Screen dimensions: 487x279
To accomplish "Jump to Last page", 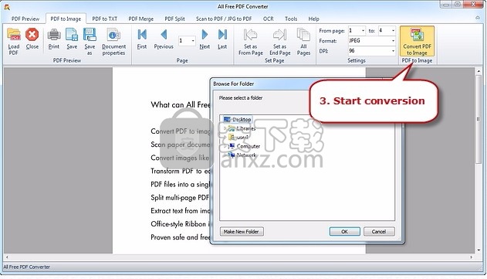I will click(222, 39).
